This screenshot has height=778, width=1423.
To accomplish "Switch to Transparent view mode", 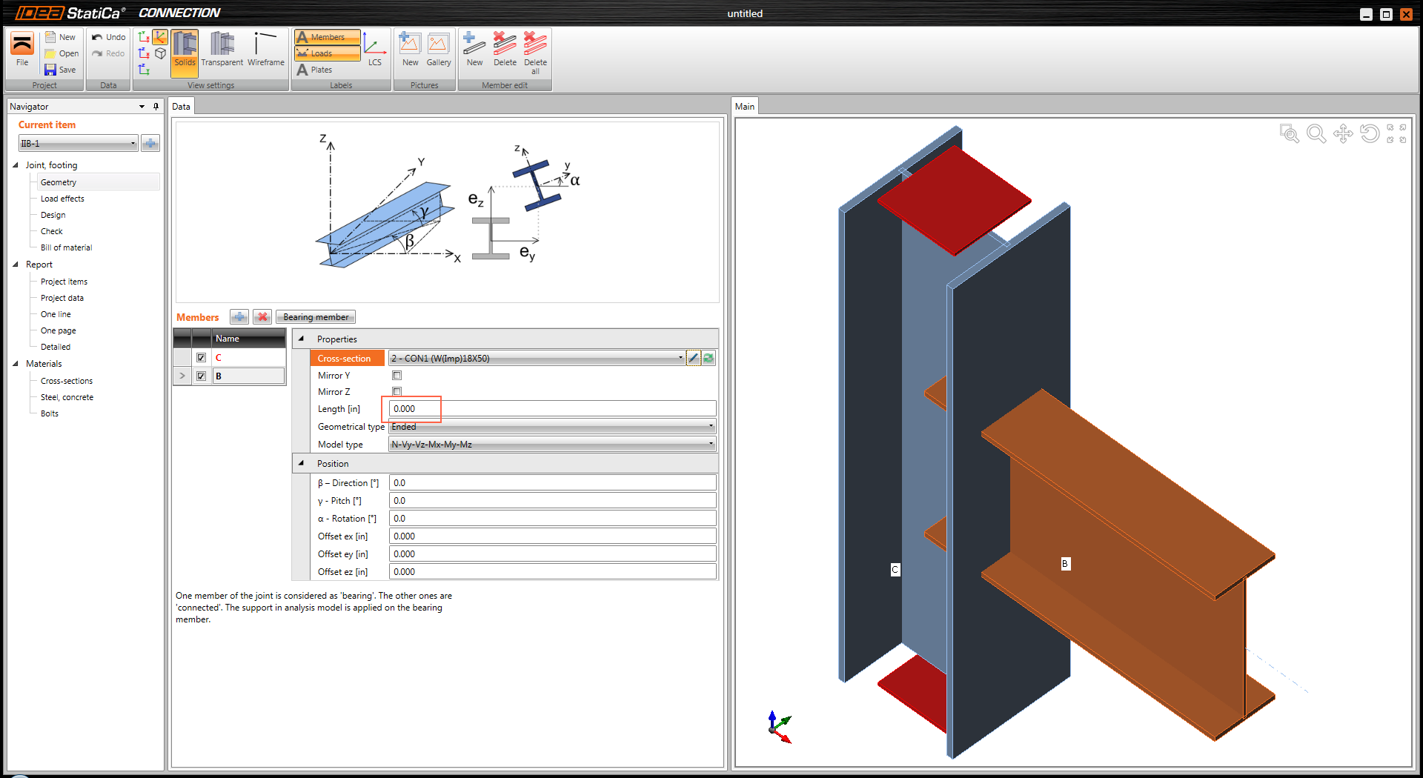I will (222, 49).
